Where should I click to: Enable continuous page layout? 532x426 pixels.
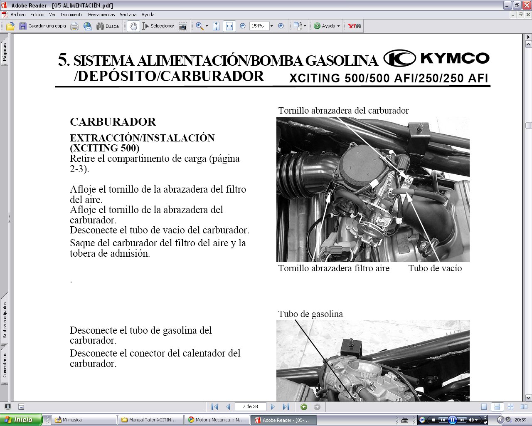pyautogui.click(x=496, y=407)
